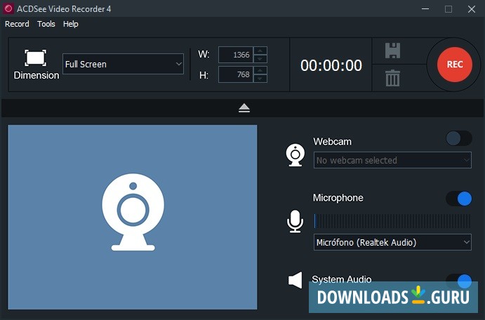Click the H: height label

204,75
